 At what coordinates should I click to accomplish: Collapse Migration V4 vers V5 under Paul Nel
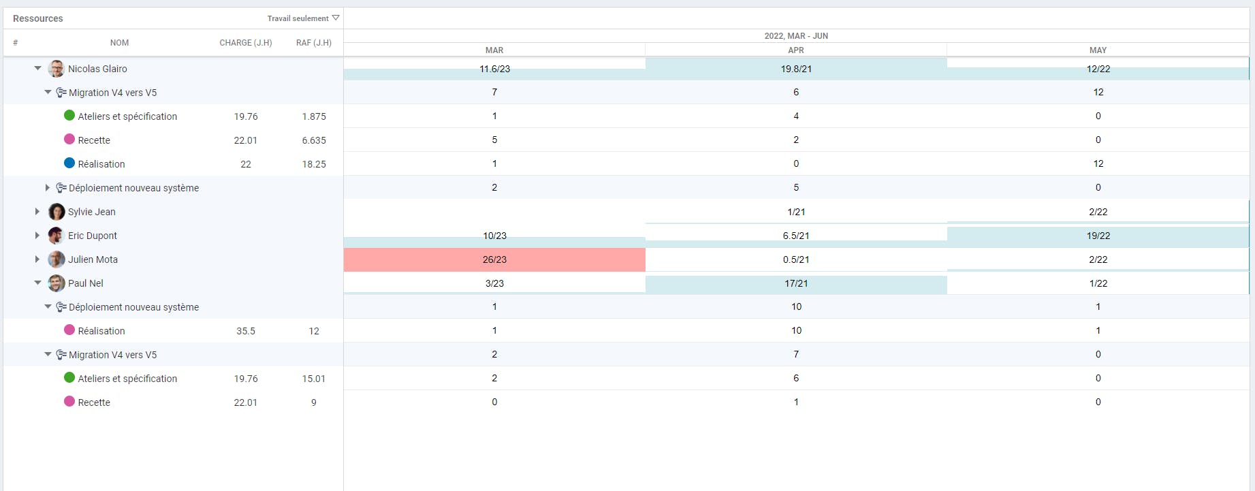pyautogui.click(x=48, y=355)
